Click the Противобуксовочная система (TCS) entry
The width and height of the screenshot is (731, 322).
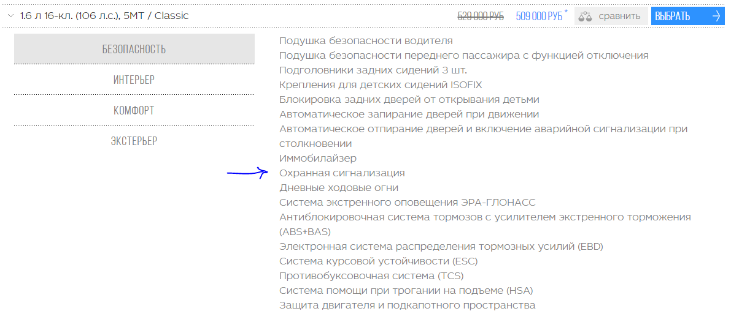pyautogui.click(x=371, y=276)
